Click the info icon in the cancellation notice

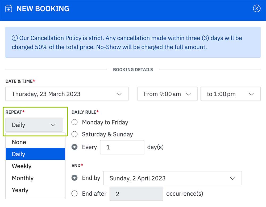[x=15, y=38]
